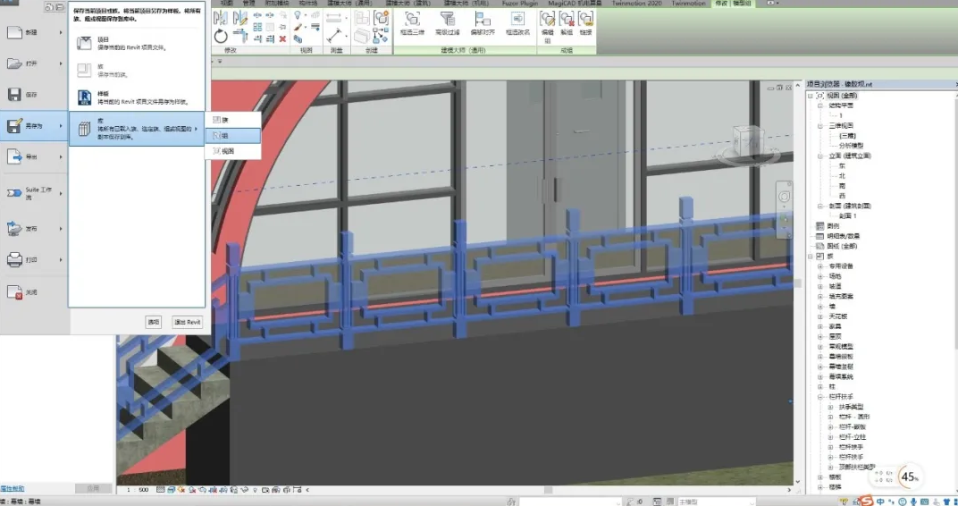The height and width of the screenshot is (506, 958).
Task: Open the Fuzor Plugin ribbon tab
Action: tap(520, 4)
